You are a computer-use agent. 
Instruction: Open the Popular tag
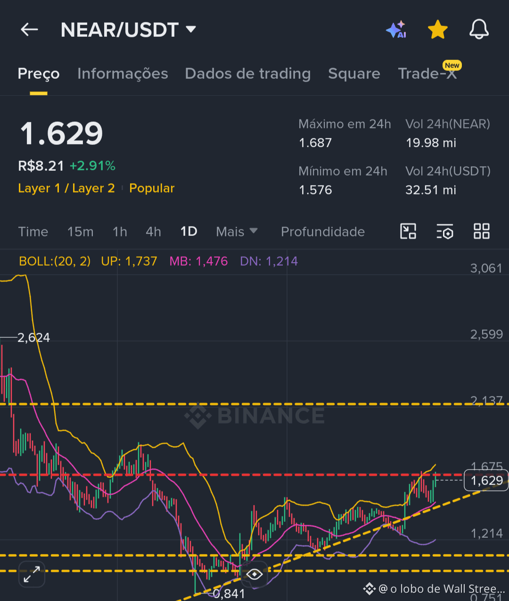[152, 188]
